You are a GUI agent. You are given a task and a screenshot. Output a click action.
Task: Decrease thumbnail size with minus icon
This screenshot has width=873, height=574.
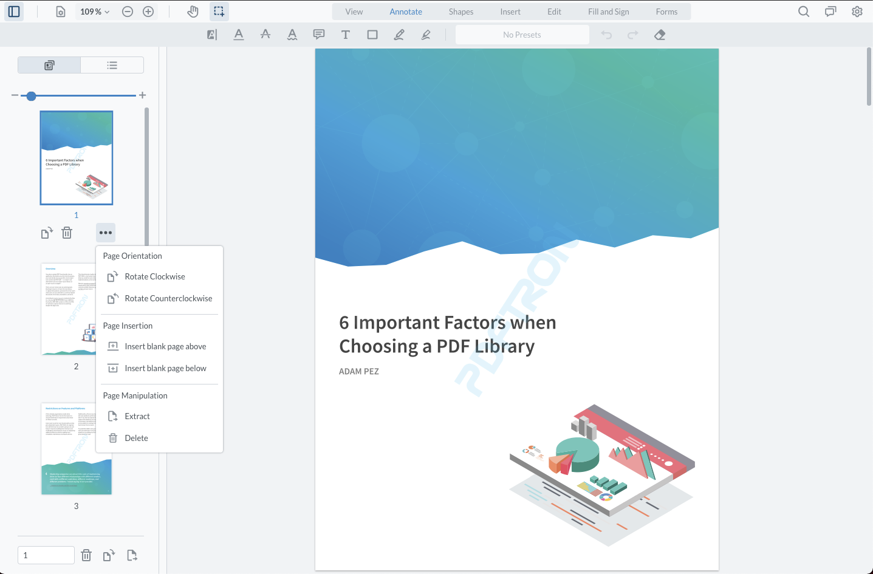tap(15, 95)
